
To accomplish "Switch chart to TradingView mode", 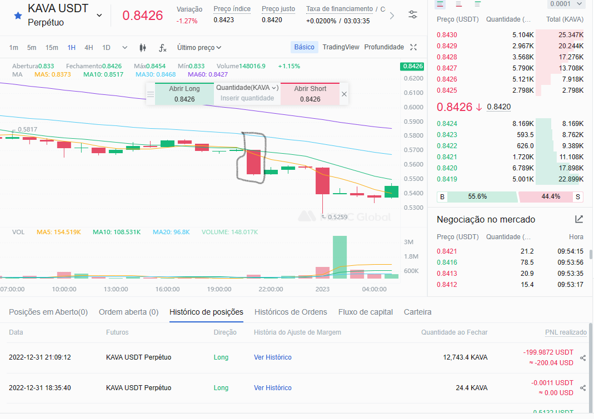I will click(341, 47).
